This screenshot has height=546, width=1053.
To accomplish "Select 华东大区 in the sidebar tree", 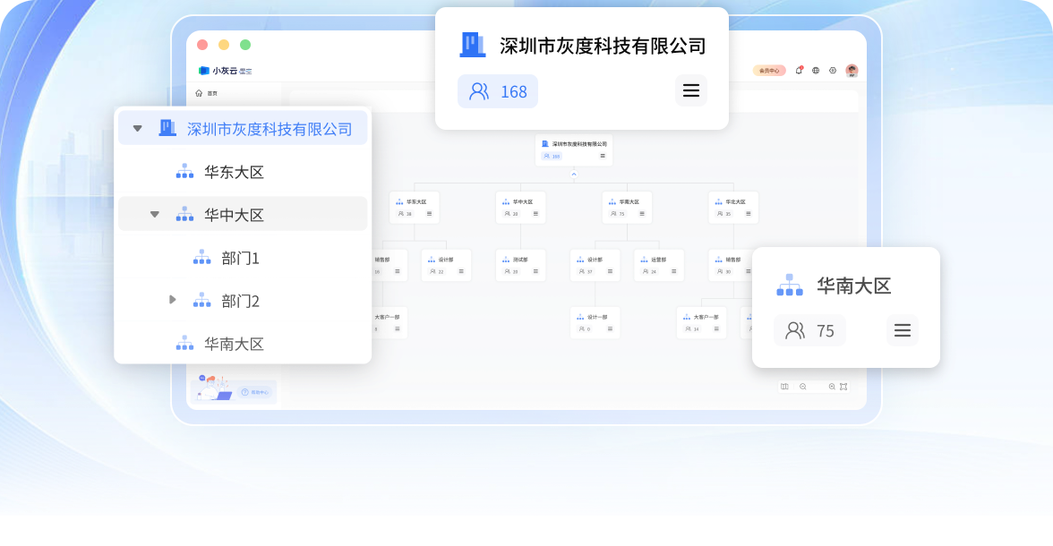I will [234, 172].
